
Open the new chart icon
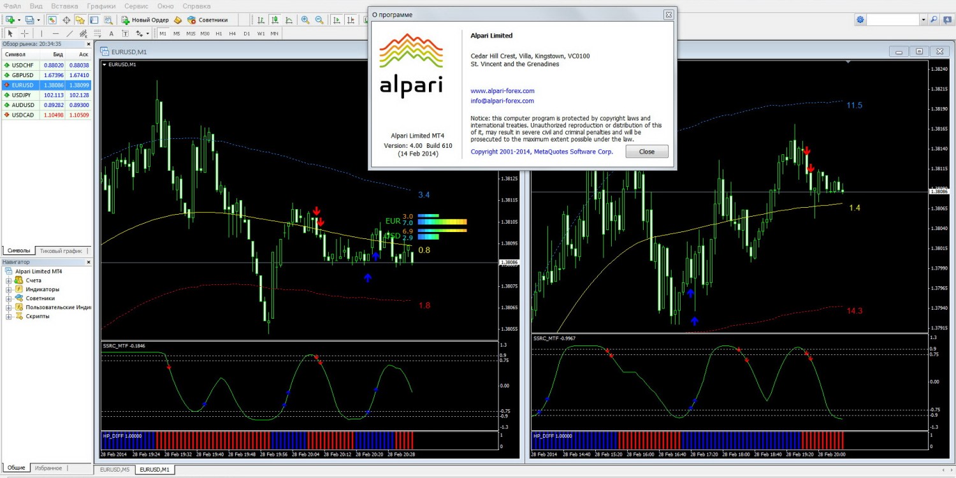click(10, 20)
